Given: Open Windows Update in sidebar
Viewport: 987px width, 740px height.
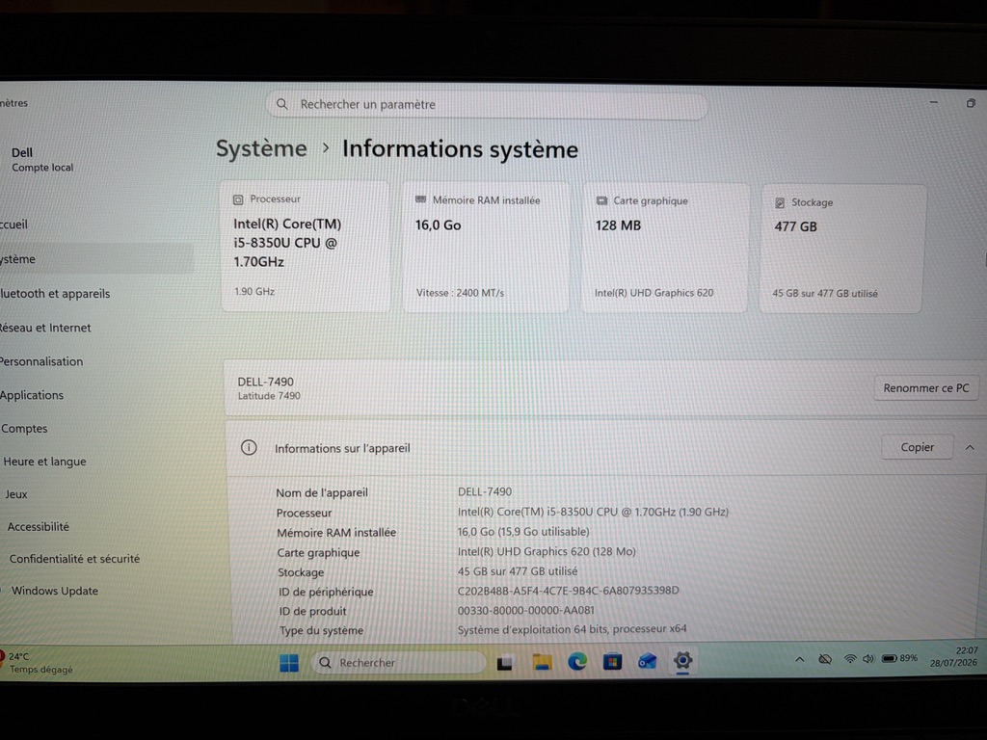Looking at the screenshot, I should (x=55, y=591).
